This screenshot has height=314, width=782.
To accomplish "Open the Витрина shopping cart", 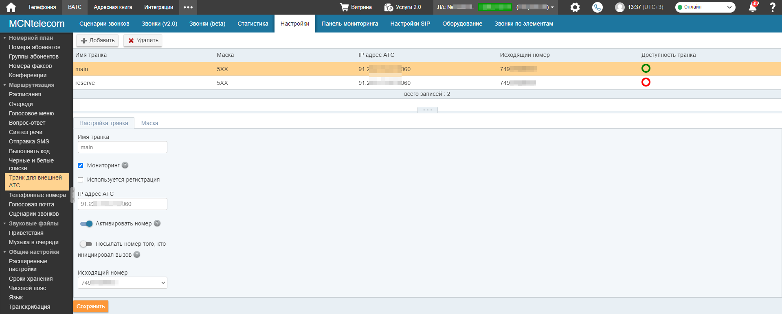I will coord(356,7).
